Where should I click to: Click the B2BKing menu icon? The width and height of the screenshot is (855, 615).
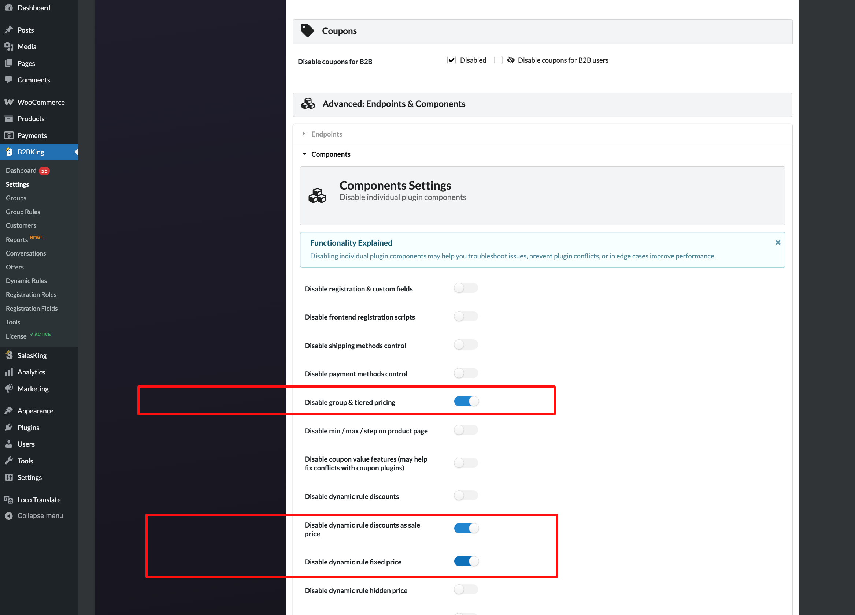[9, 152]
